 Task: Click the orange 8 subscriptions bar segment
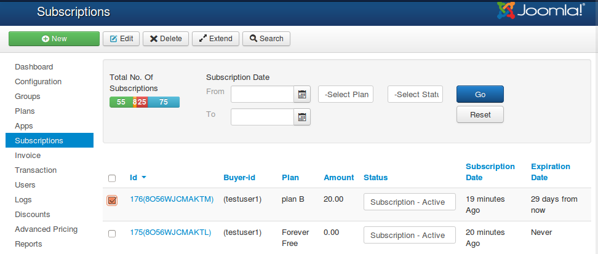pyautogui.click(x=135, y=102)
